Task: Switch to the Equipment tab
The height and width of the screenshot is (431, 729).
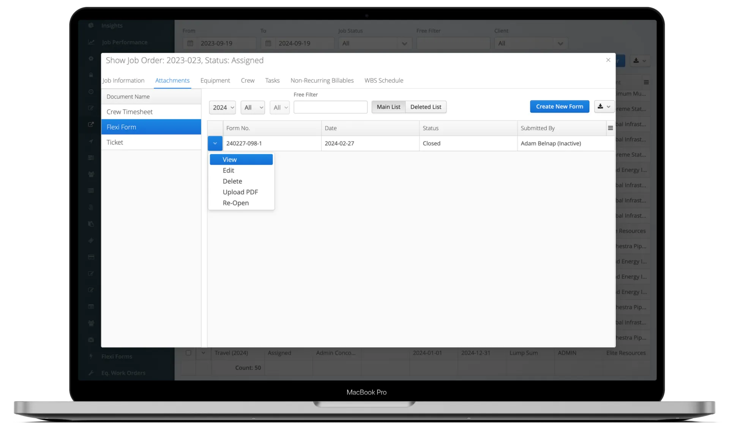Action: pyautogui.click(x=215, y=80)
